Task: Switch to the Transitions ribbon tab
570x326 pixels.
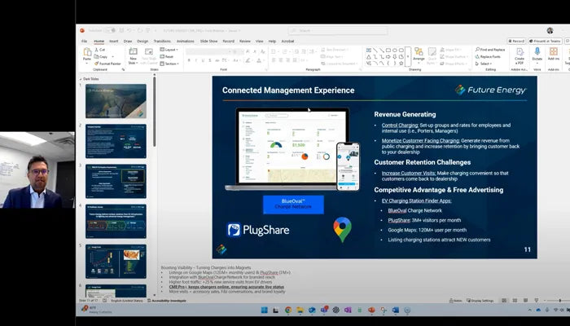Action: (x=163, y=41)
